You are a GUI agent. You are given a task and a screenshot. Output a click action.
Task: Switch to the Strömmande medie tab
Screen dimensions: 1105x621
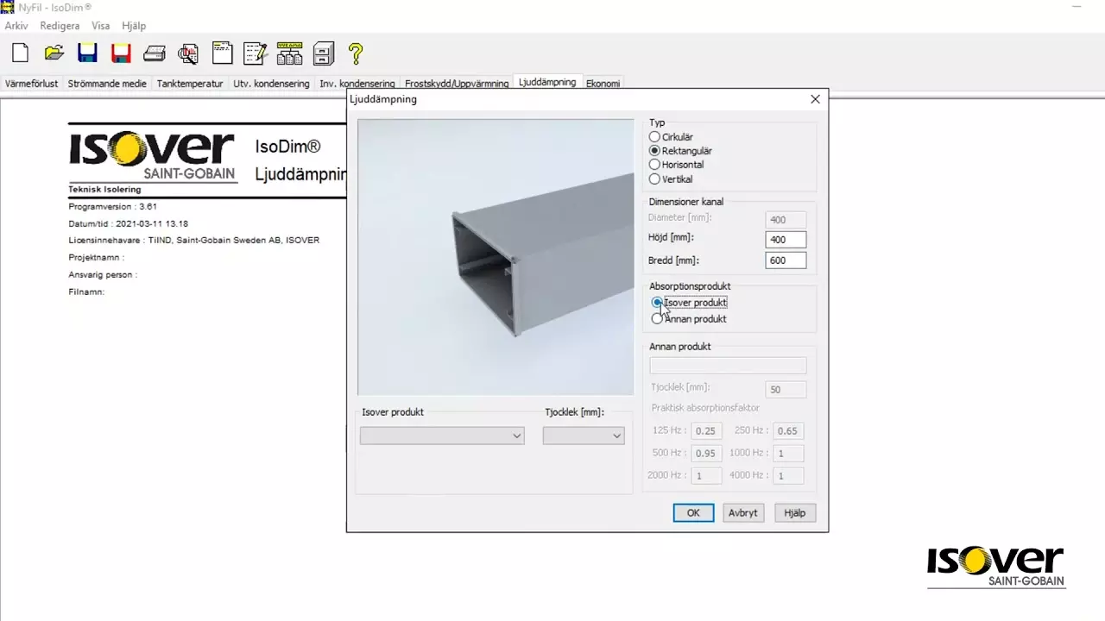107,84
